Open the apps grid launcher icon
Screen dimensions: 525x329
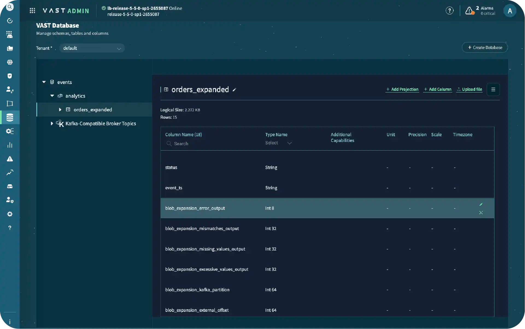pos(32,11)
